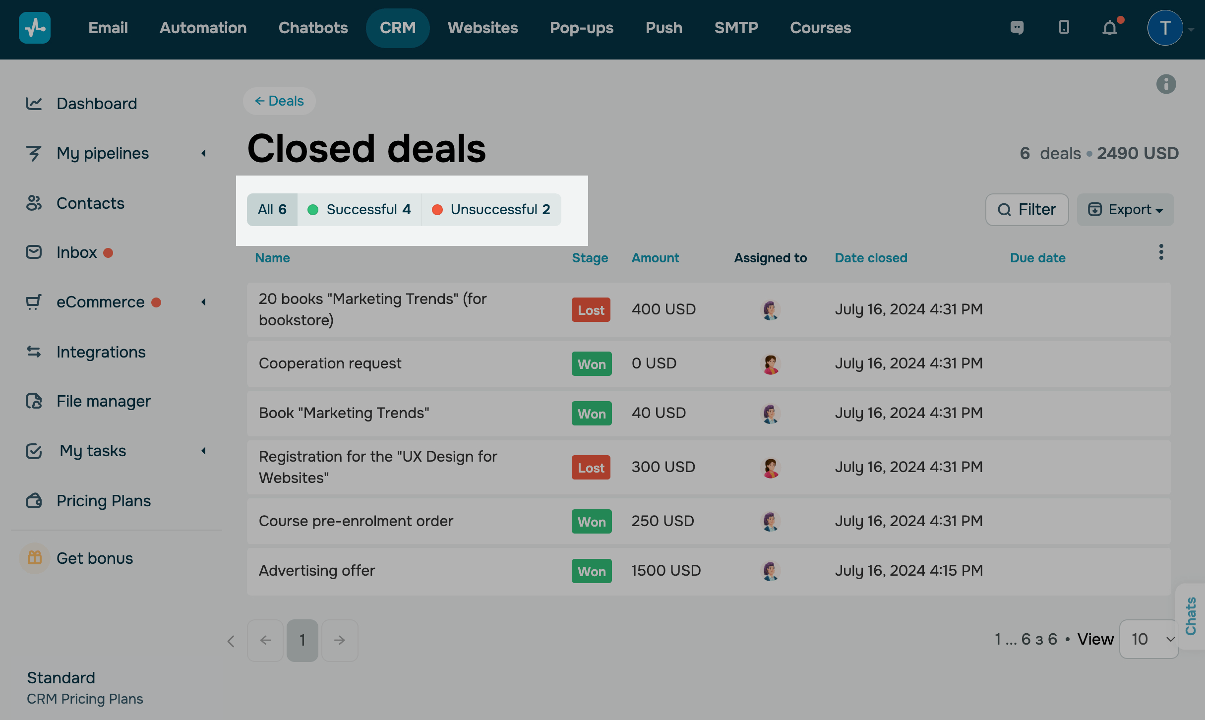Image resolution: width=1205 pixels, height=720 pixels.
Task: Click the Get bonus gift icon
Action: 35,558
